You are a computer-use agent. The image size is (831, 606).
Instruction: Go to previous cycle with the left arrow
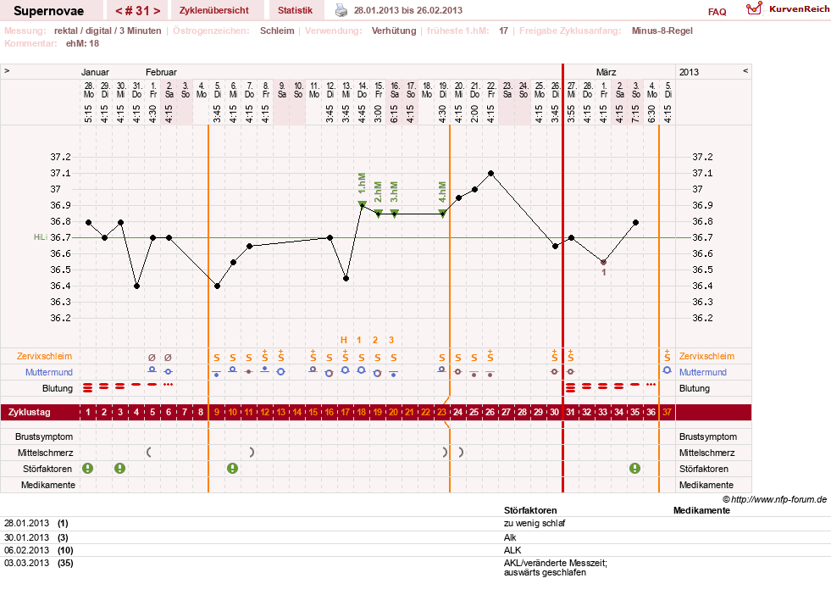119,11
